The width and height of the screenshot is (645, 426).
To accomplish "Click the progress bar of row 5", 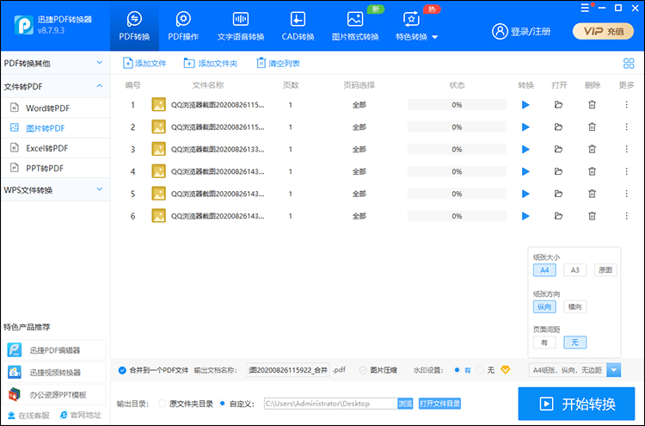I will pyautogui.click(x=457, y=194).
